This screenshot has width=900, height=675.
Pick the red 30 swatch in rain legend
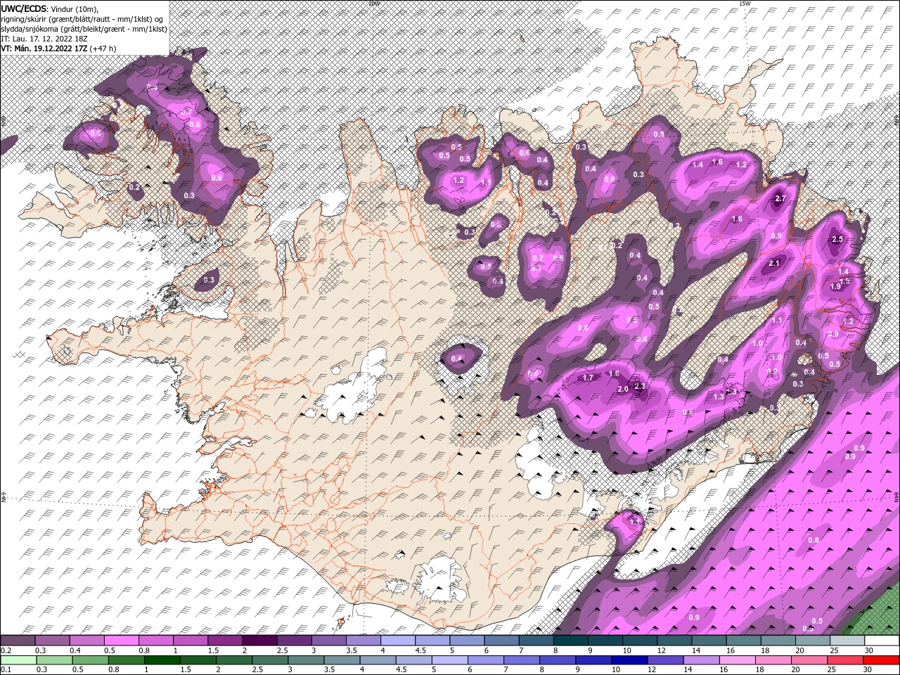(881, 660)
